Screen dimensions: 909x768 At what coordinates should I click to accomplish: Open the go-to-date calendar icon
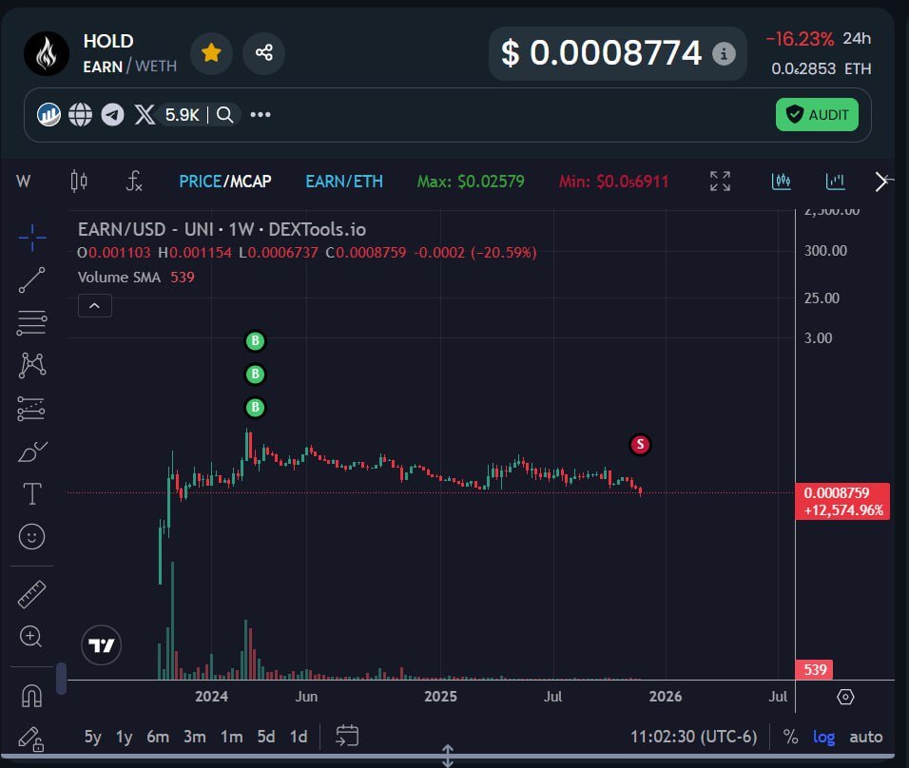[347, 736]
